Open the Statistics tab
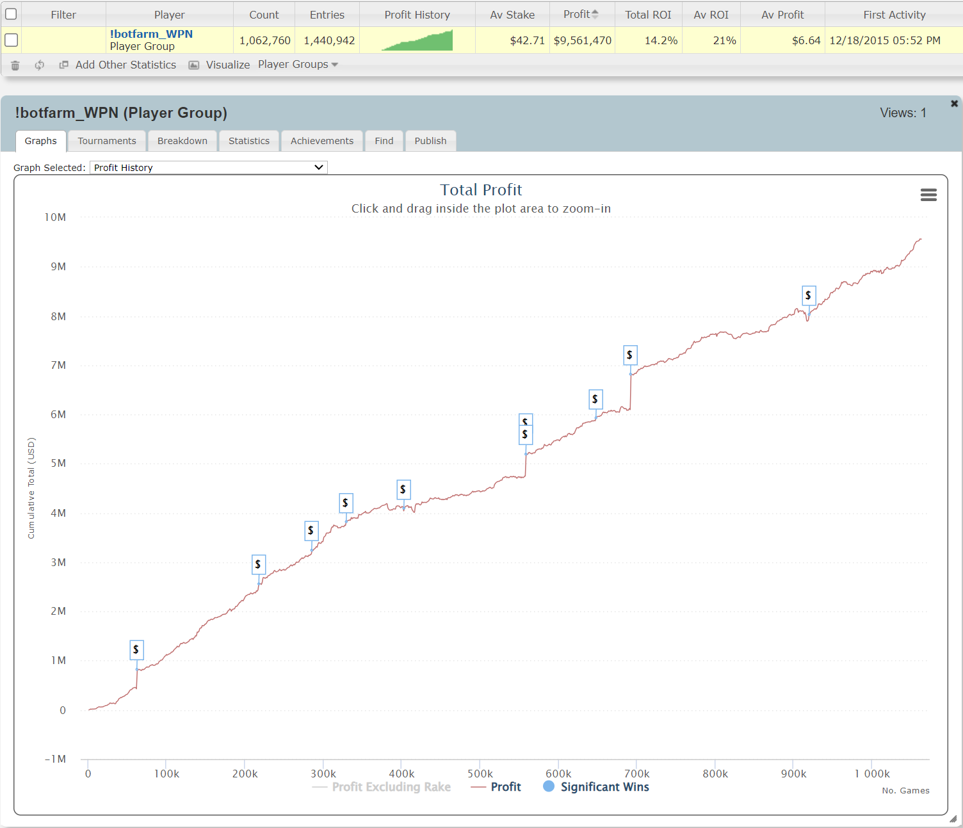 coord(249,141)
